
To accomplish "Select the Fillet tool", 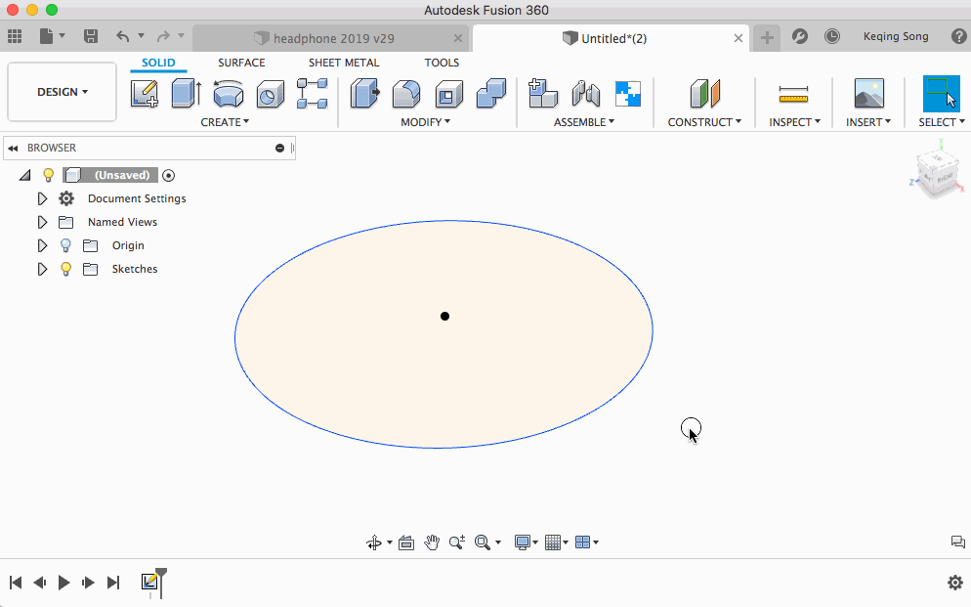I will point(406,94).
